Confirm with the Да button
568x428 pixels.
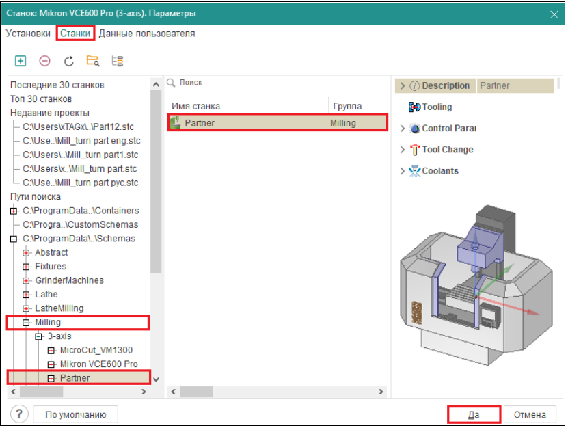click(x=474, y=414)
